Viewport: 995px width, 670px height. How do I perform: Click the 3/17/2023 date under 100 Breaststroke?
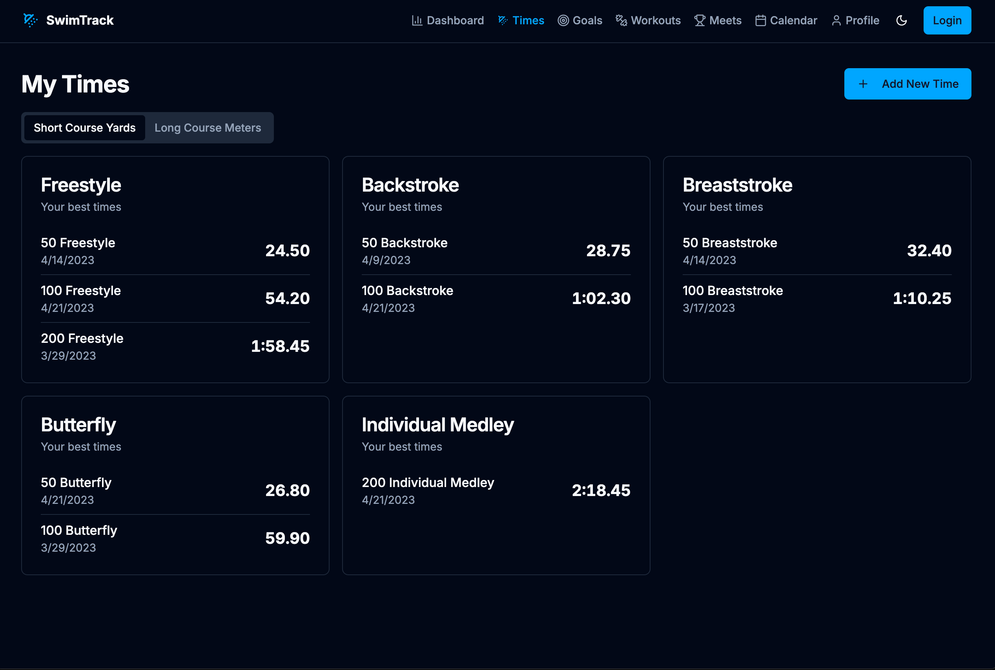click(709, 308)
